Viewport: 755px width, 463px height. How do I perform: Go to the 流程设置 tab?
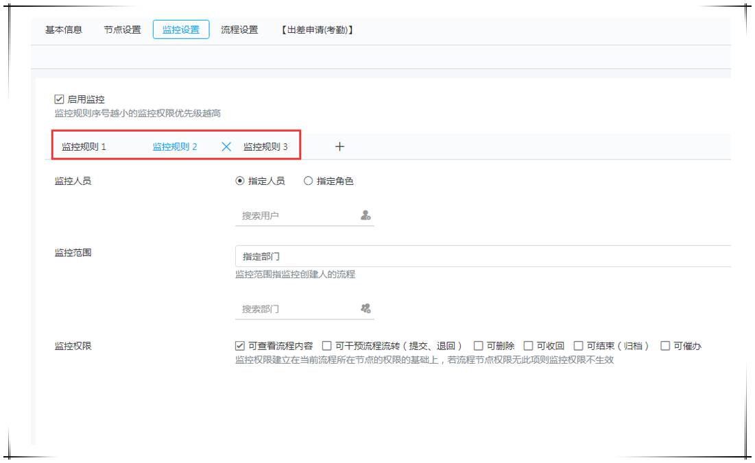(x=239, y=30)
